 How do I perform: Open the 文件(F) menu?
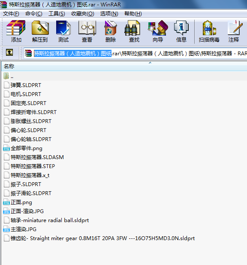[11, 14]
